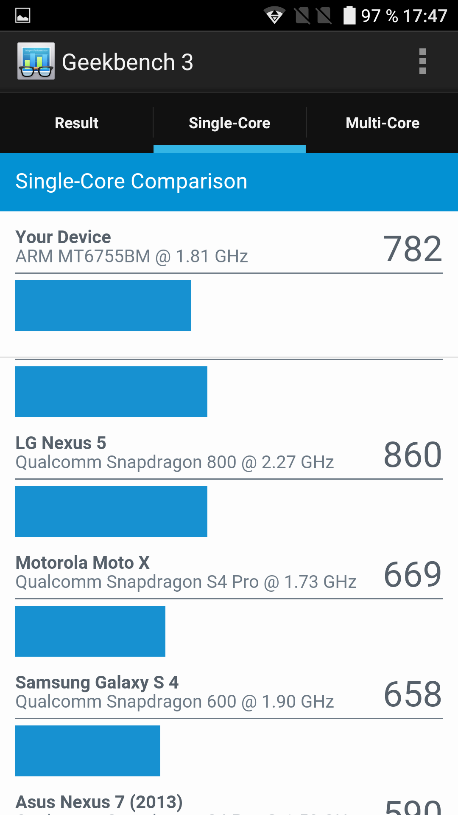Tap the Single-Core Comparison header
The height and width of the screenshot is (815, 458).
click(131, 182)
